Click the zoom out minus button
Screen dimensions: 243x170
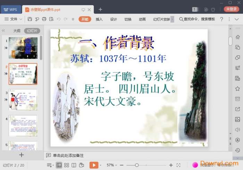pyautogui.click(x=122, y=165)
